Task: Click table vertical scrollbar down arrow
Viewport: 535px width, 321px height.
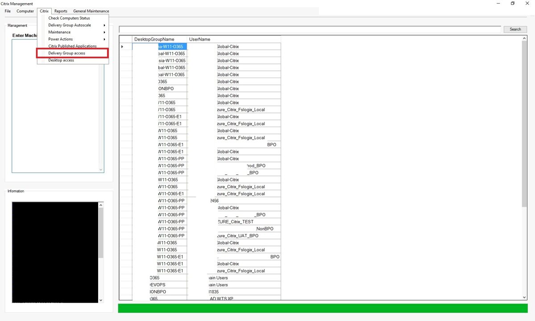Action: [524, 297]
